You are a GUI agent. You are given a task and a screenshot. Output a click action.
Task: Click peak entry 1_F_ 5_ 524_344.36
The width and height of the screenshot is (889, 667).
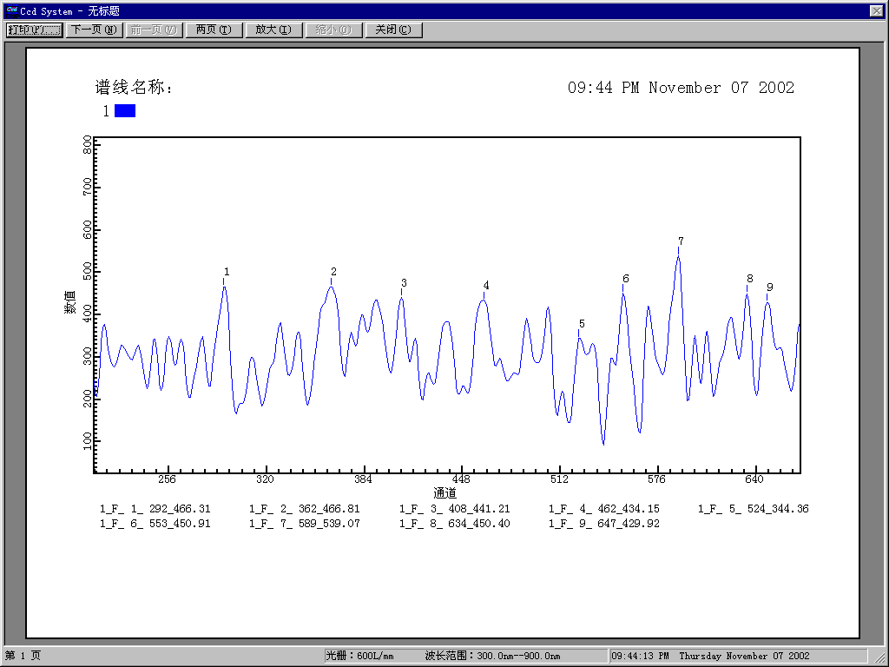pos(754,509)
